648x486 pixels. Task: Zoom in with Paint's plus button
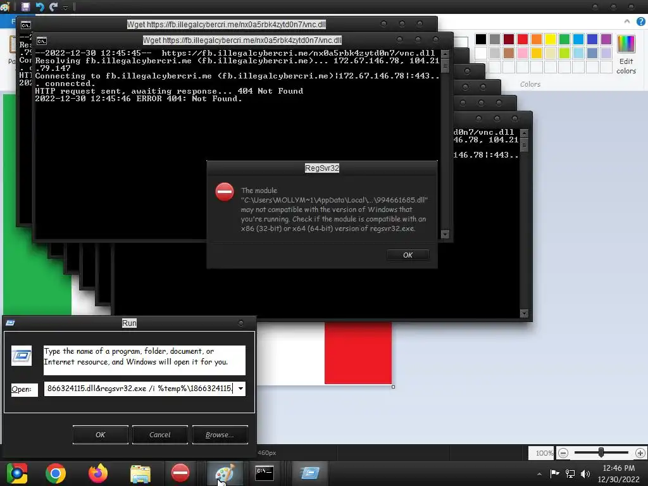(x=640, y=453)
